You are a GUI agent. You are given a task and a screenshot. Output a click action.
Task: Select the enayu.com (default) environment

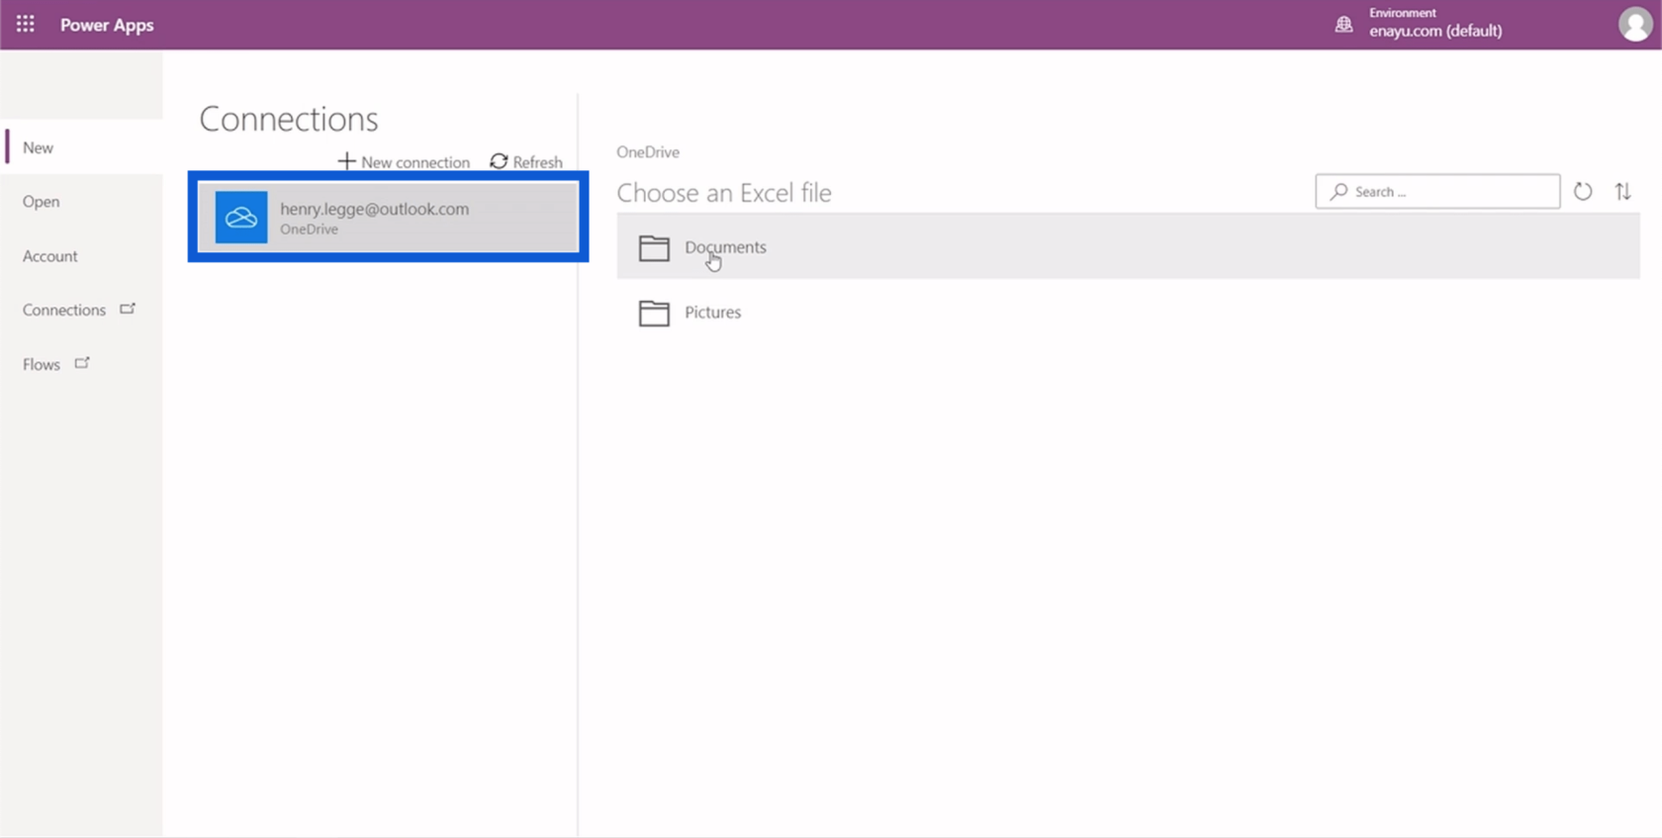tap(1435, 31)
